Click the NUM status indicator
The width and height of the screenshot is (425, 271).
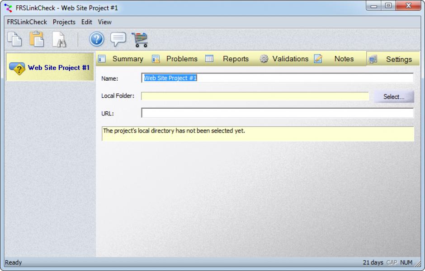coord(406,262)
